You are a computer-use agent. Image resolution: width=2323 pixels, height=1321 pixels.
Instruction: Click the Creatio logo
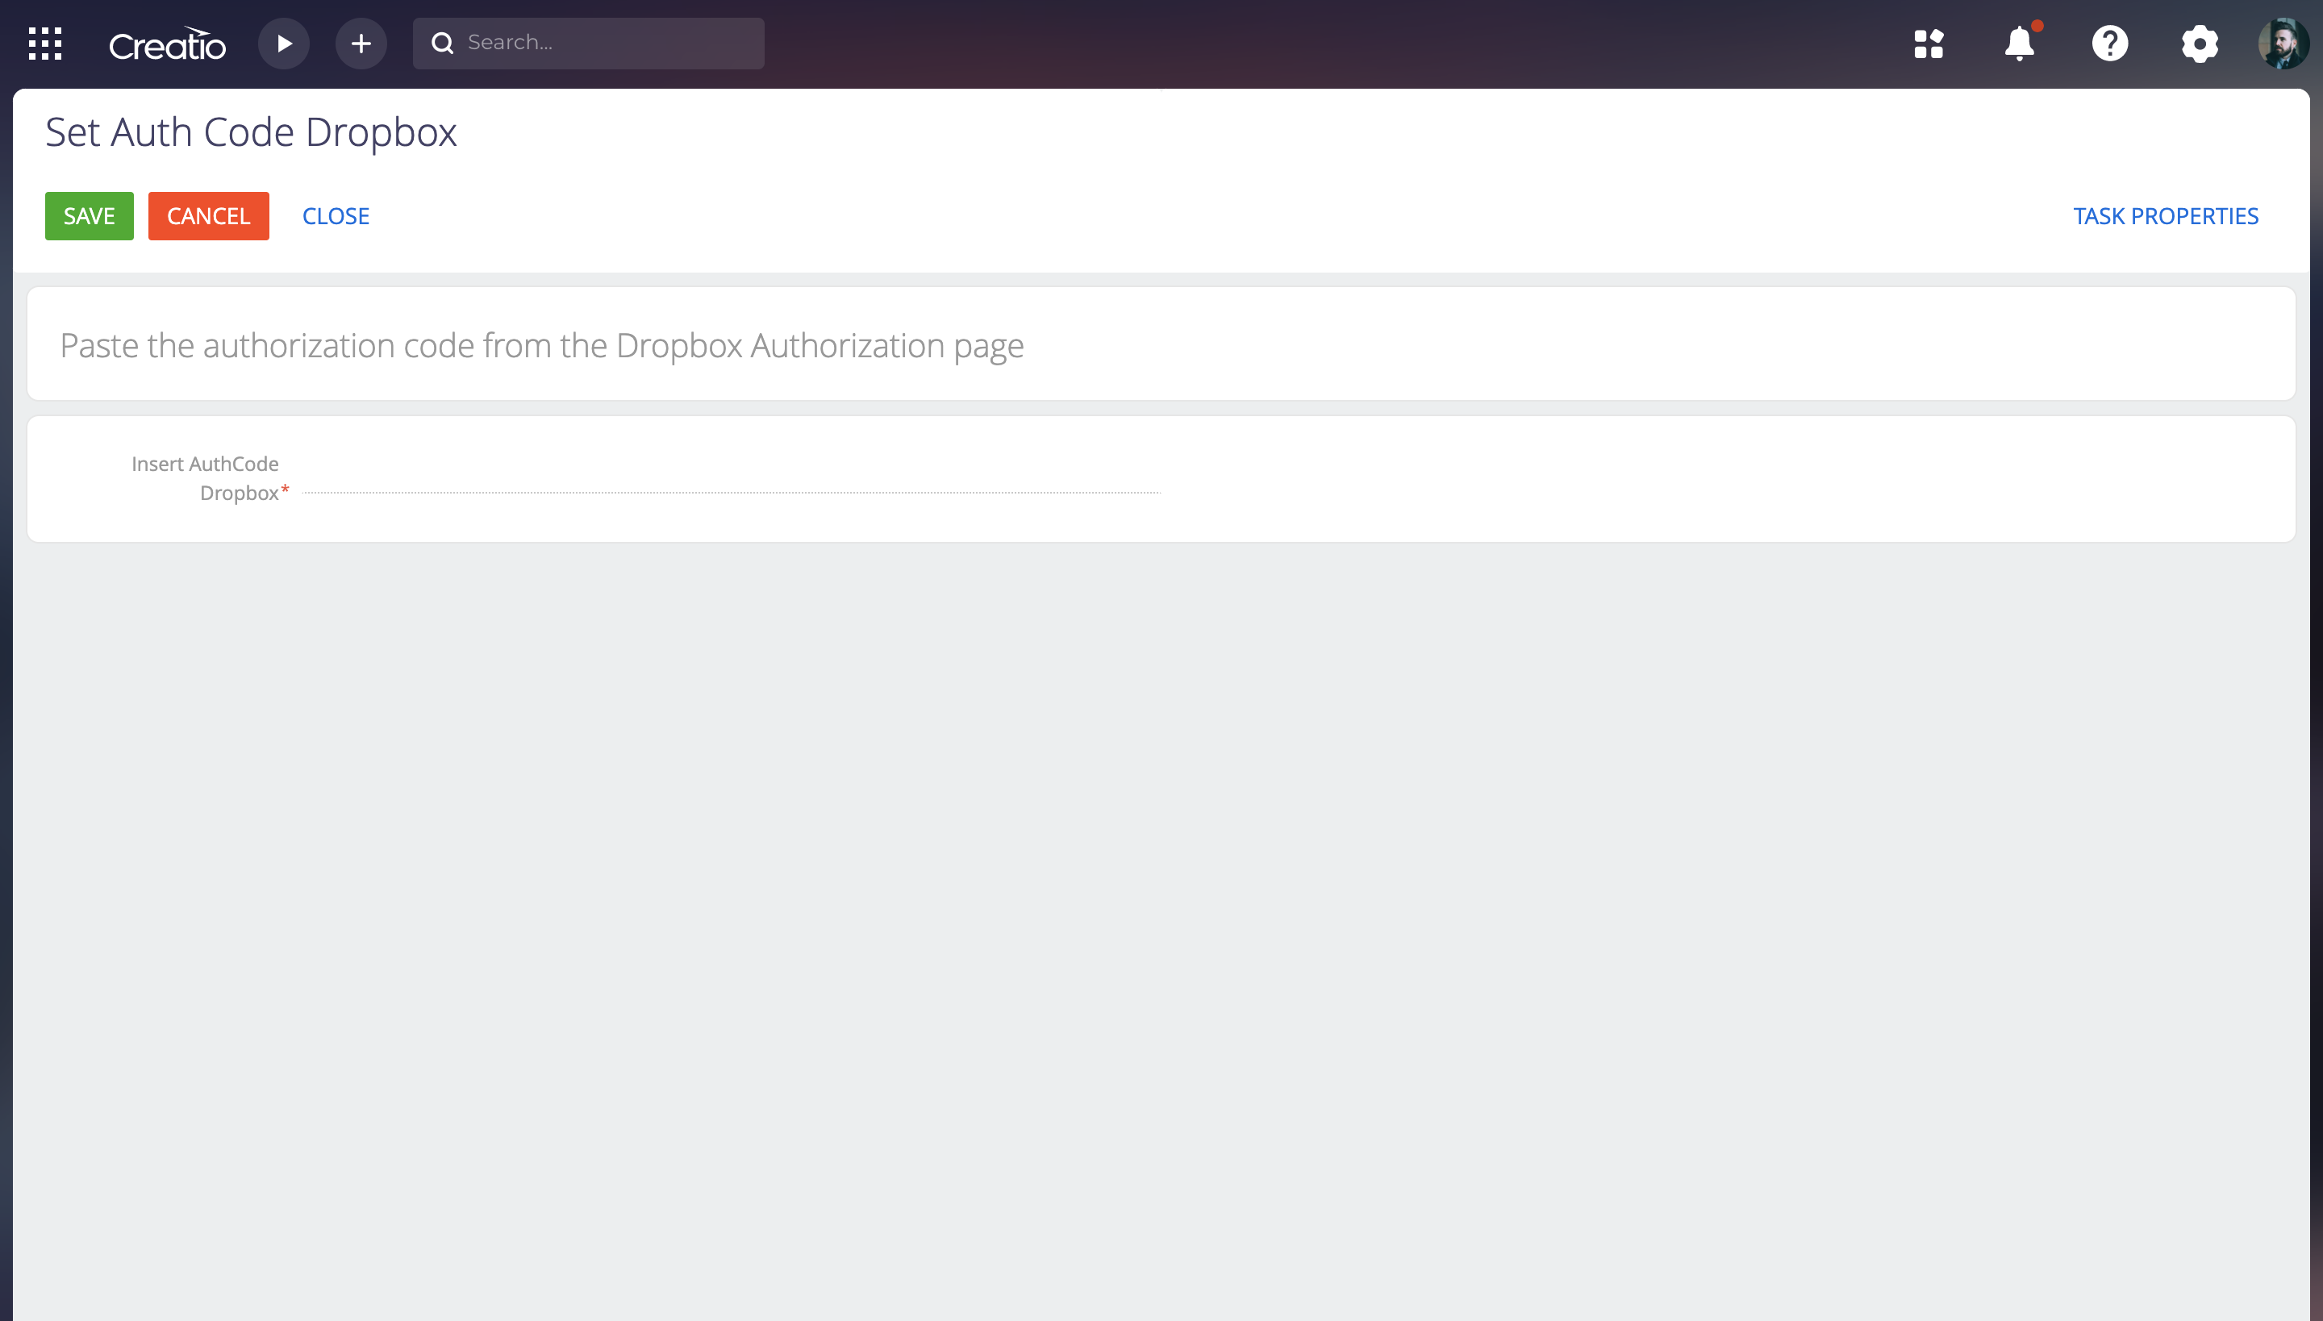pos(167,44)
